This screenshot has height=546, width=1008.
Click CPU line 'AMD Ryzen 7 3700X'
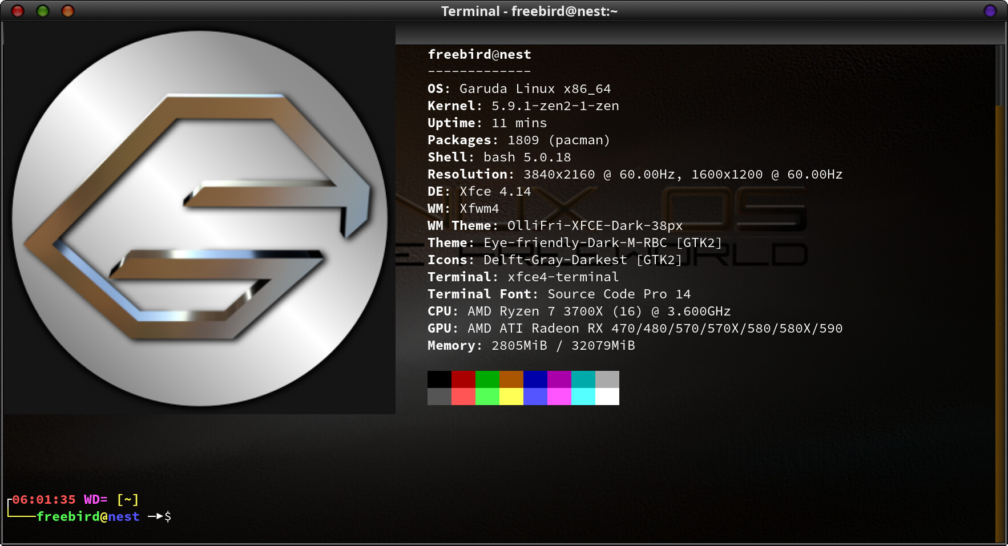535,312
